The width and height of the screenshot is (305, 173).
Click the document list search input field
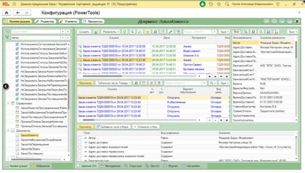click(197, 32)
